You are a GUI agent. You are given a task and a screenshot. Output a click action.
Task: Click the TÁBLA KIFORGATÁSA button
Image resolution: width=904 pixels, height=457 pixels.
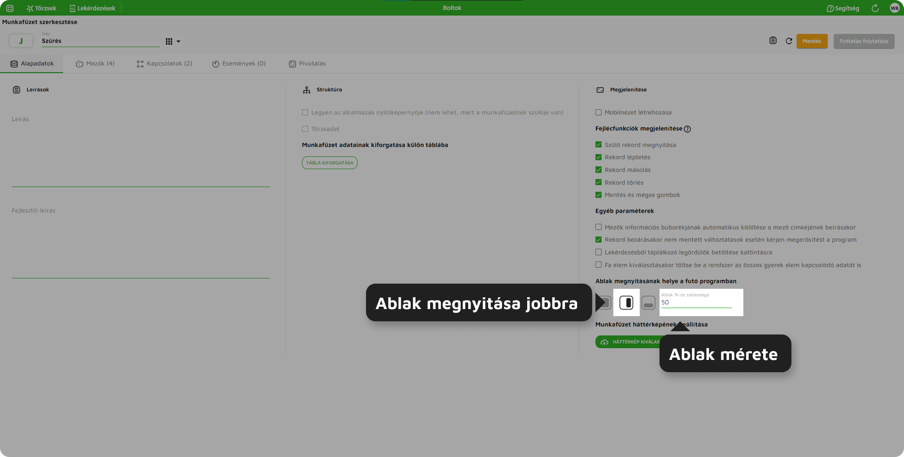[x=330, y=163]
